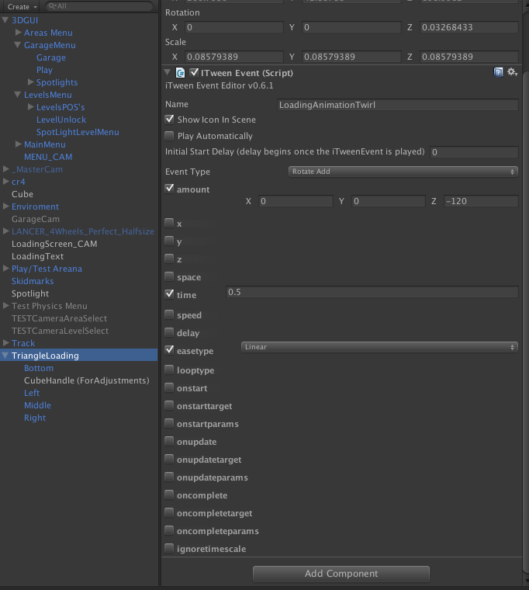
Task: Open the component settings gear menu
Action: pos(512,72)
